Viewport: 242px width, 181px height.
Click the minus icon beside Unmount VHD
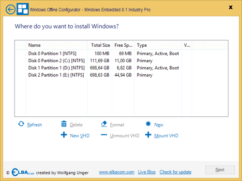click(104, 135)
